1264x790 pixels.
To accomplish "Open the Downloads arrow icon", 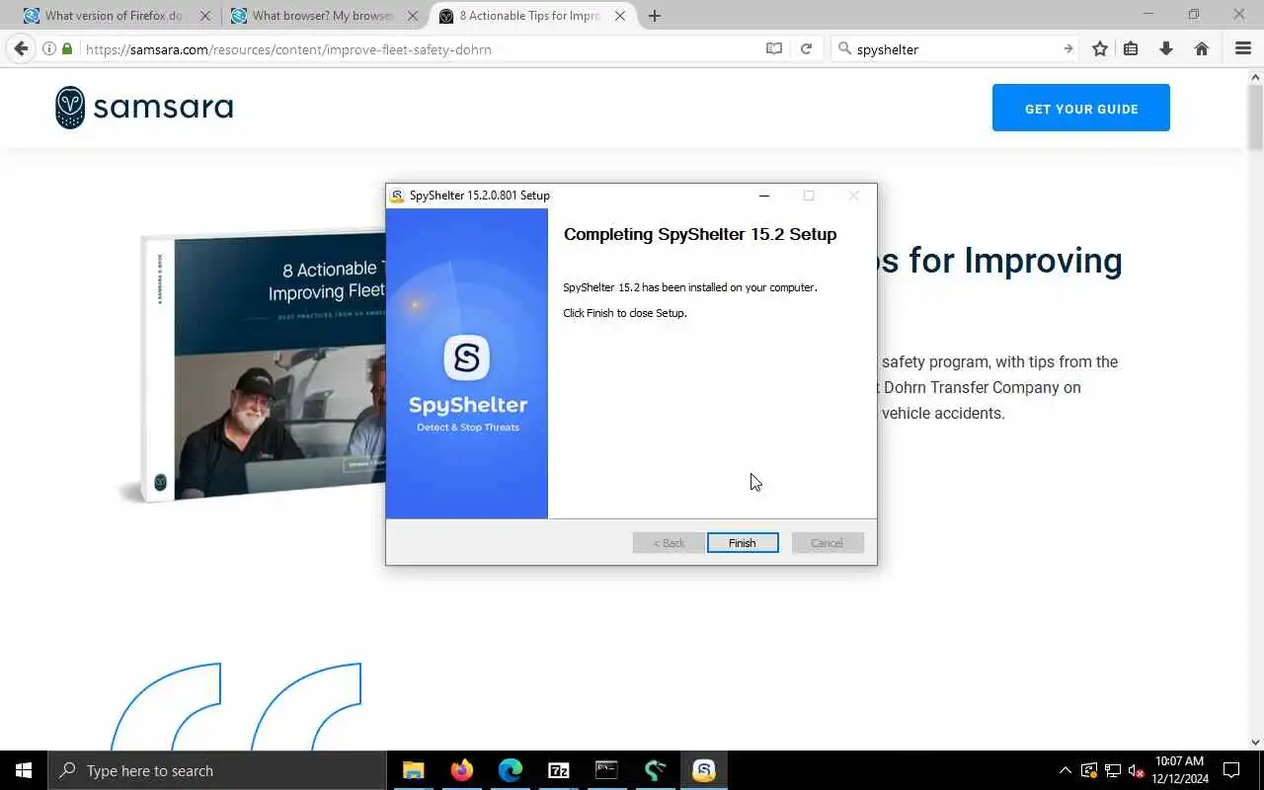I will (1166, 48).
